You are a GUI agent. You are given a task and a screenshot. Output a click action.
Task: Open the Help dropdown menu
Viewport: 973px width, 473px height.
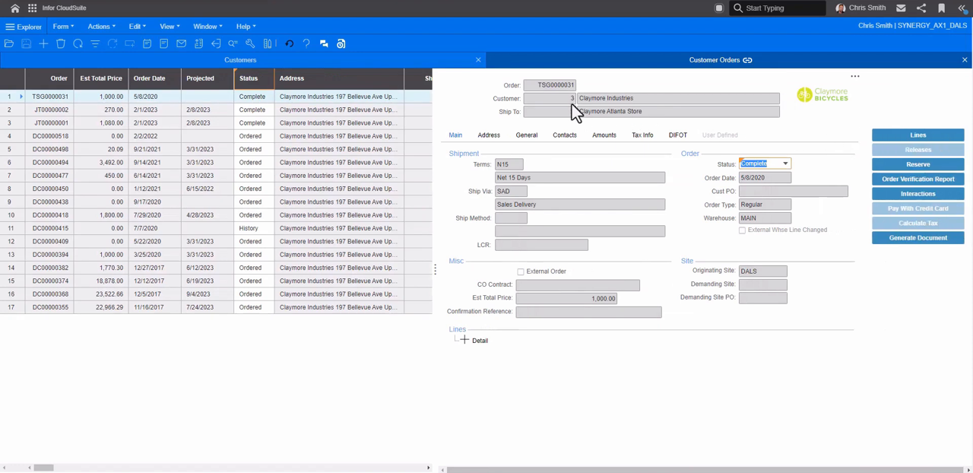click(x=246, y=27)
